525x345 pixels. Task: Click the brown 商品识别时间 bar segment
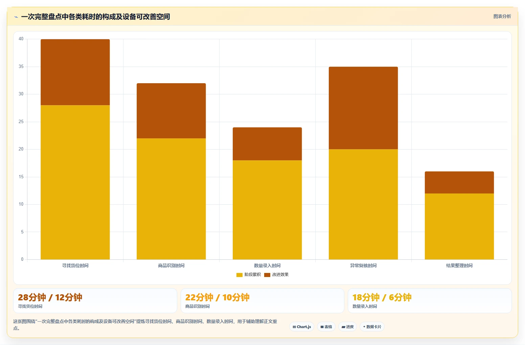(171, 111)
